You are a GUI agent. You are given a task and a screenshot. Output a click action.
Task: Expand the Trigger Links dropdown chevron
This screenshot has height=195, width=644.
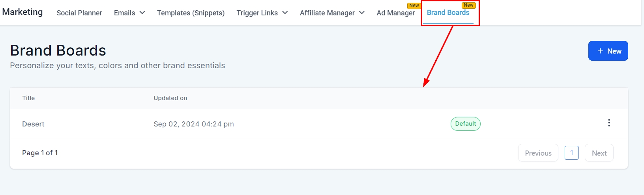pyautogui.click(x=285, y=13)
